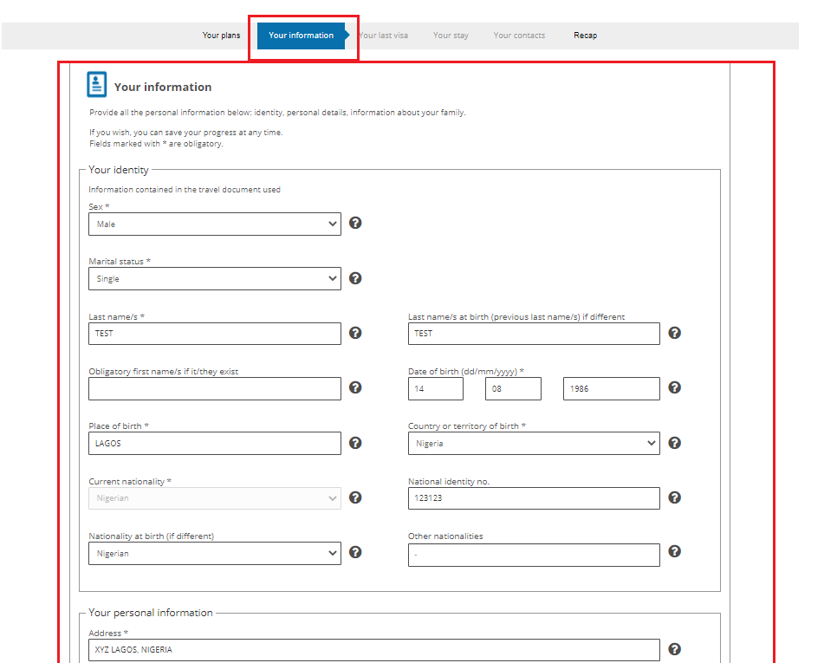Open help for National identity no.
Screen dimensions: 824x663
674,497
